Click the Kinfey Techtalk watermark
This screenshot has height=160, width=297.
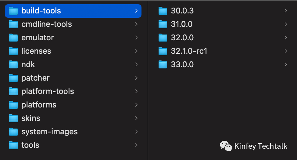point(254,146)
